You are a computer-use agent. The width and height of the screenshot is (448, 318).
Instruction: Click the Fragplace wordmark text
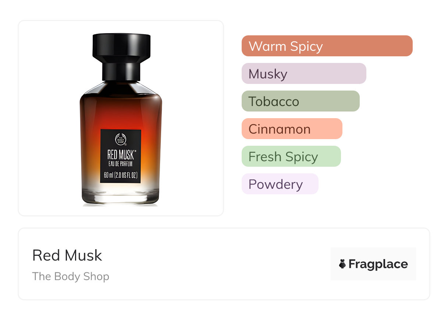coord(378,264)
